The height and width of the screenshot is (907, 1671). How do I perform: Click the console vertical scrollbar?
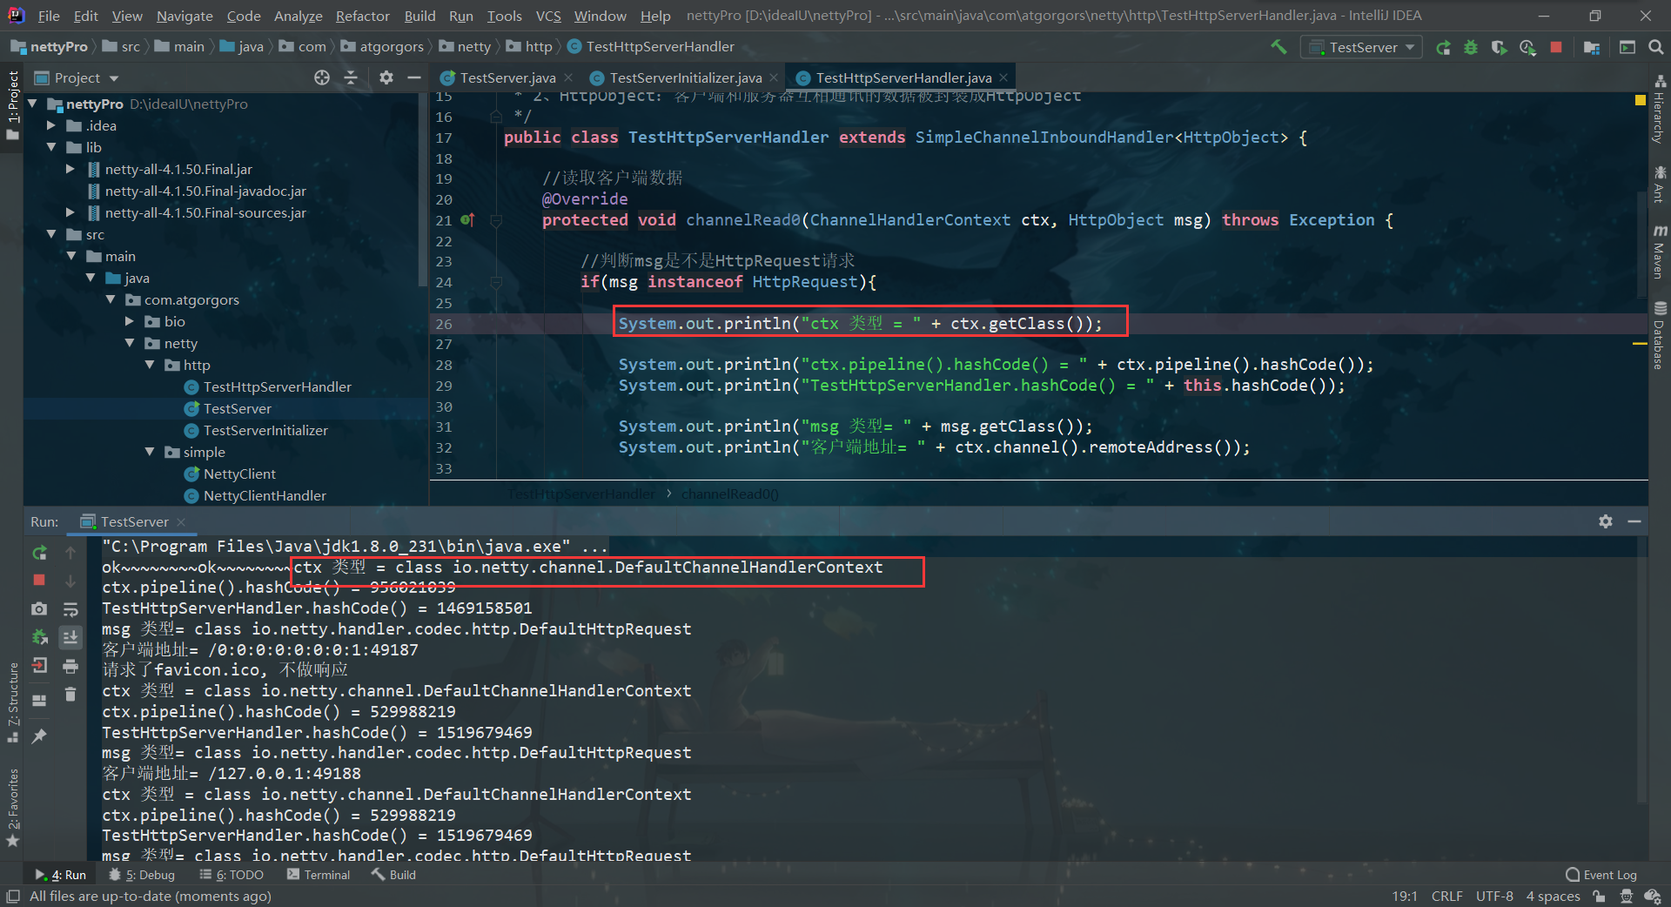(x=1641, y=670)
